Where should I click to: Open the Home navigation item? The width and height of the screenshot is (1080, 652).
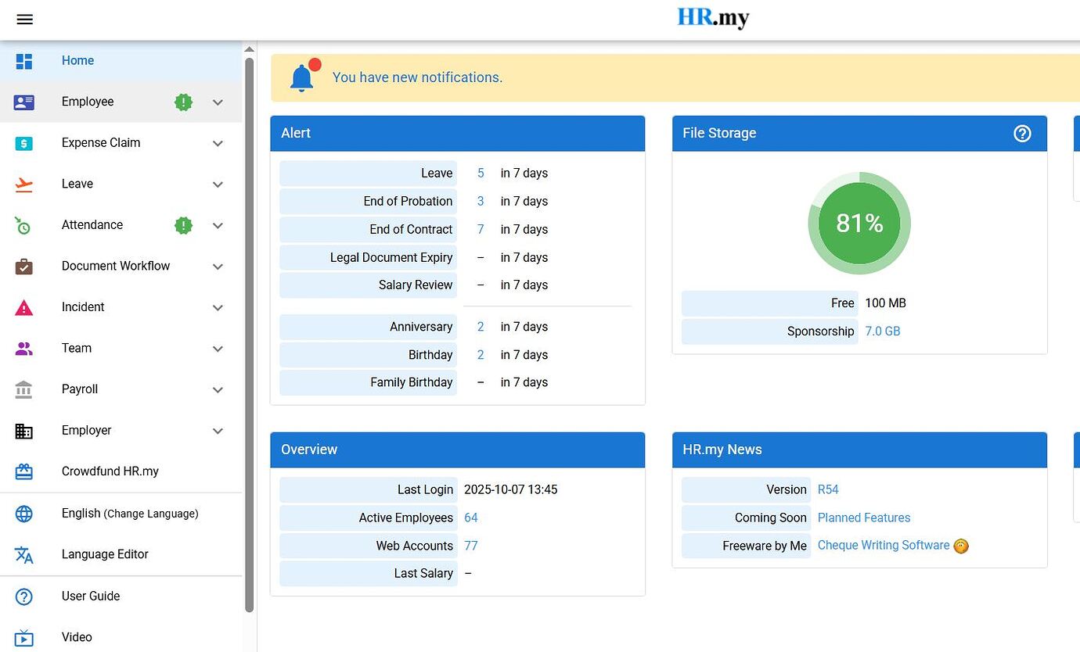77,60
